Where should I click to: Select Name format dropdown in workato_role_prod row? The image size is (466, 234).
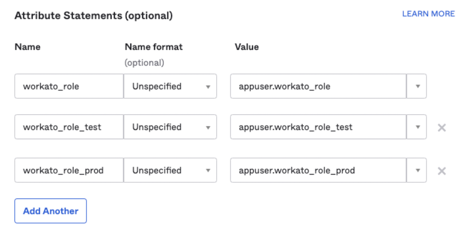click(170, 171)
